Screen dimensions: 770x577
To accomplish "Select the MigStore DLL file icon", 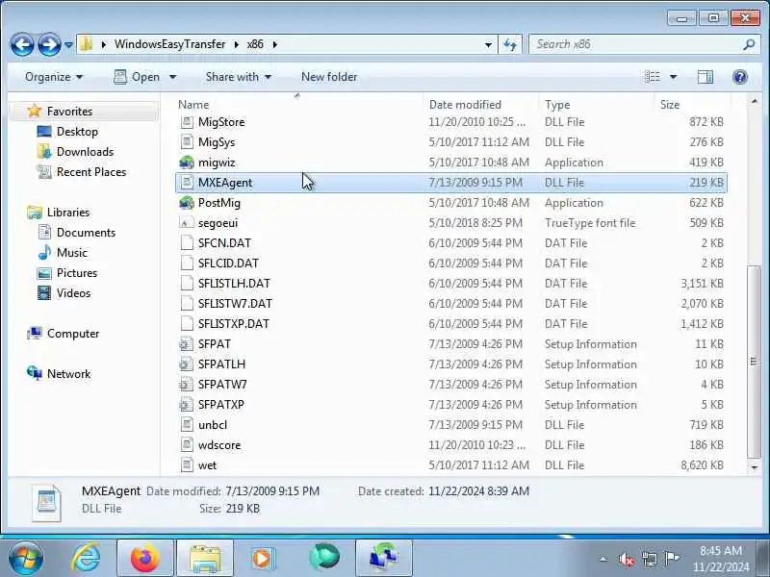I will click(187, 122).
